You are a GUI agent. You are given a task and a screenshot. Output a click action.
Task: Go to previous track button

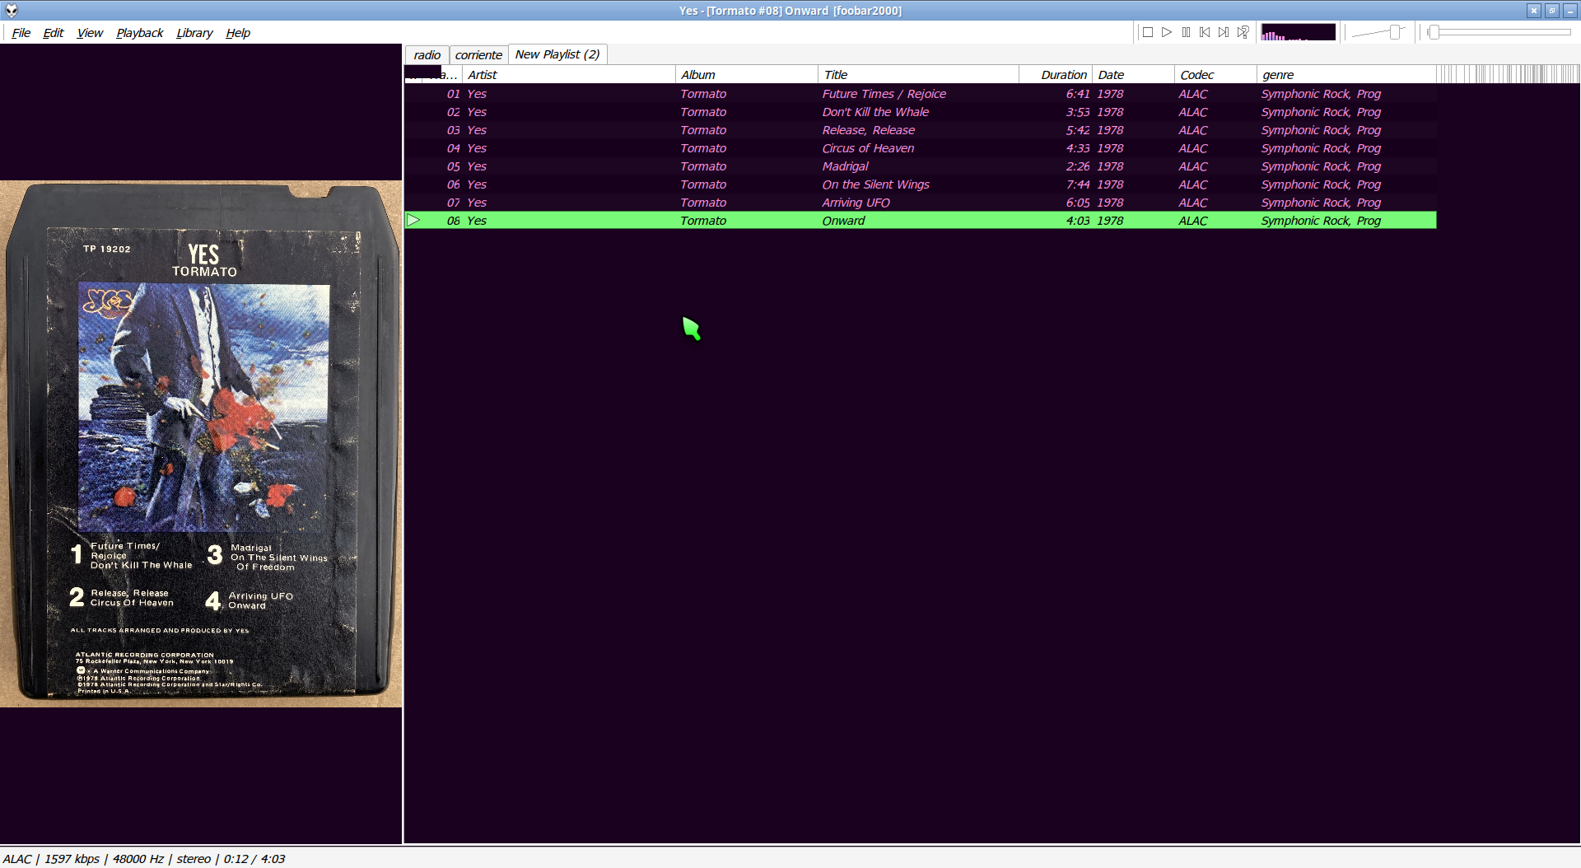1205,32
